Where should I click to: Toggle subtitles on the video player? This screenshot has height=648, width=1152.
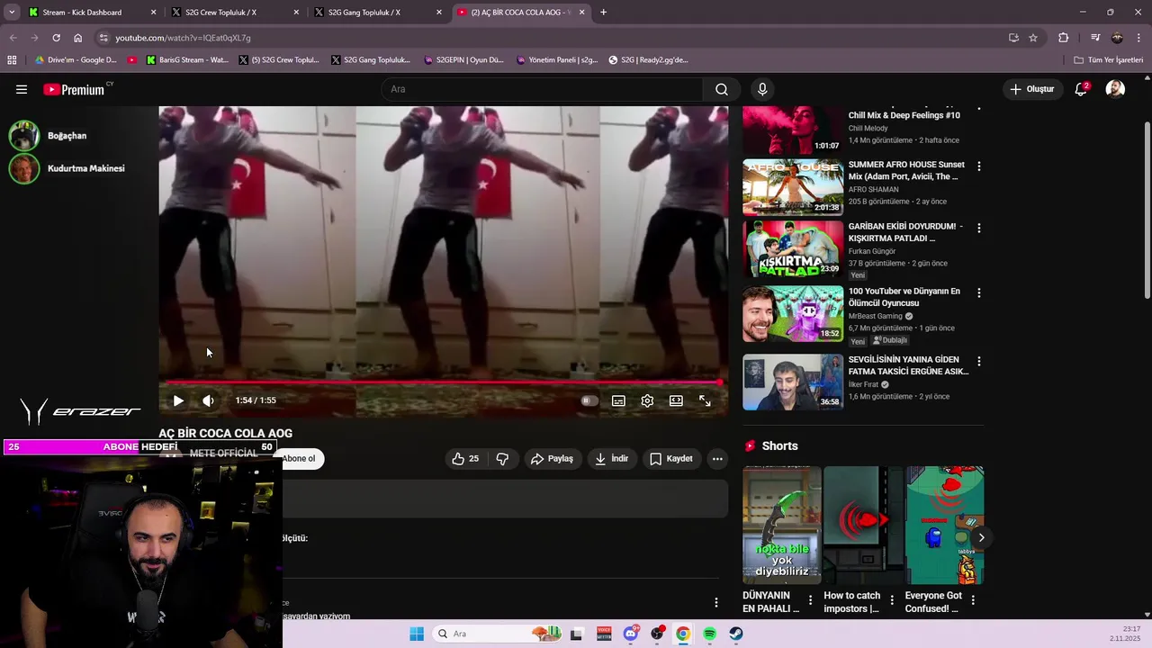pyautogui.click(x=618, y=400)
